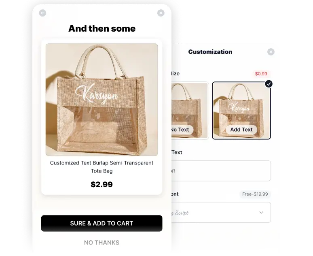Click the 'No Text' pill label

tap(182, 130)
